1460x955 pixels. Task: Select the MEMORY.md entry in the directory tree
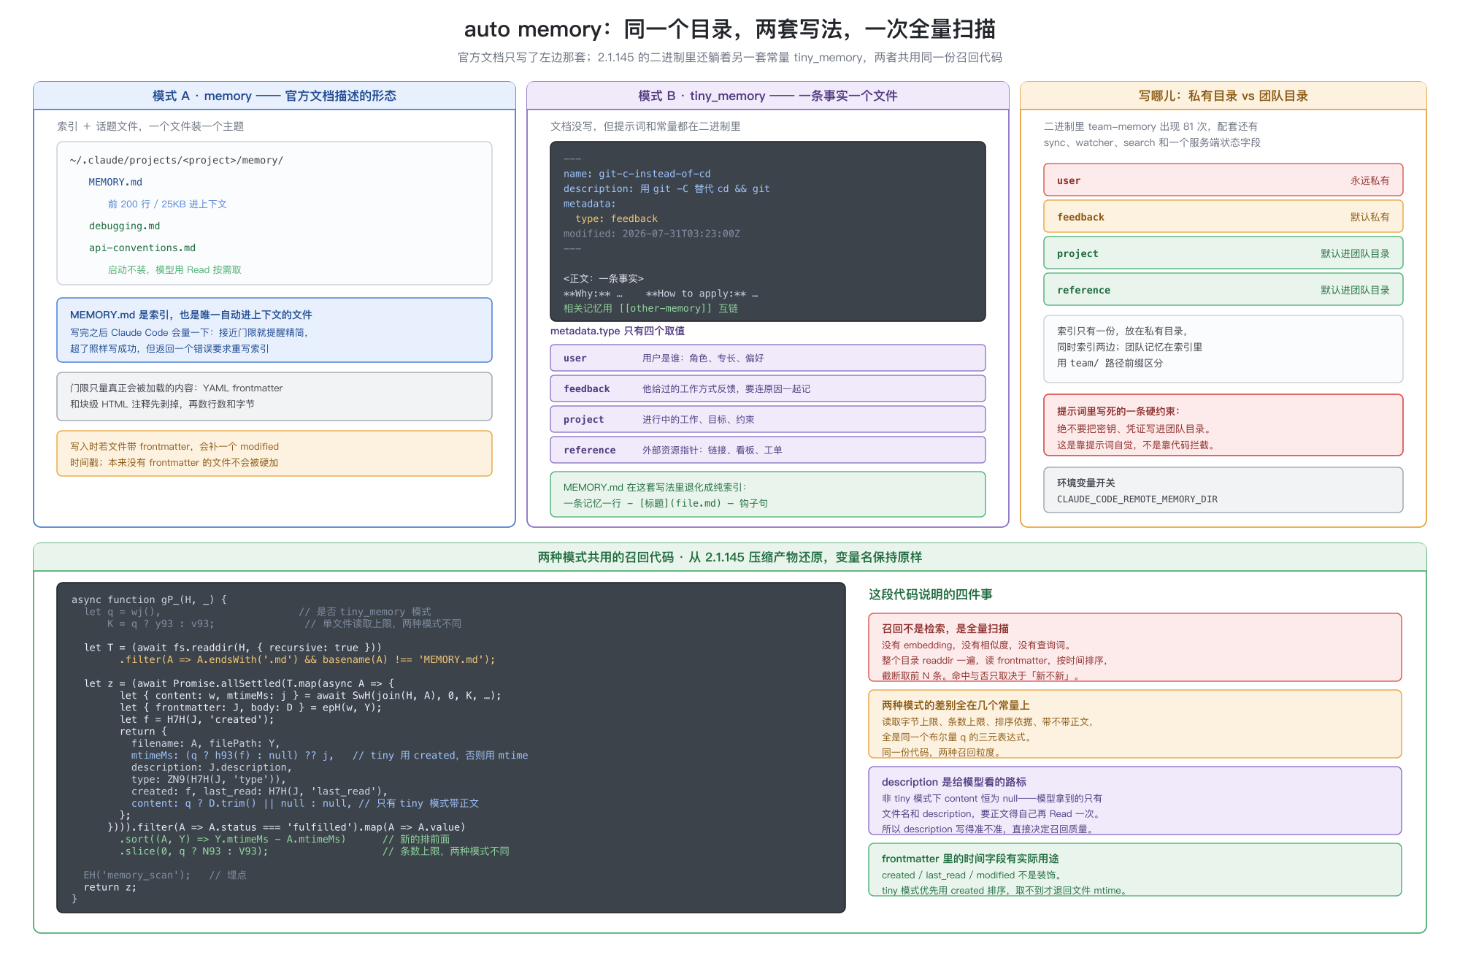click(x=115, y=182)
